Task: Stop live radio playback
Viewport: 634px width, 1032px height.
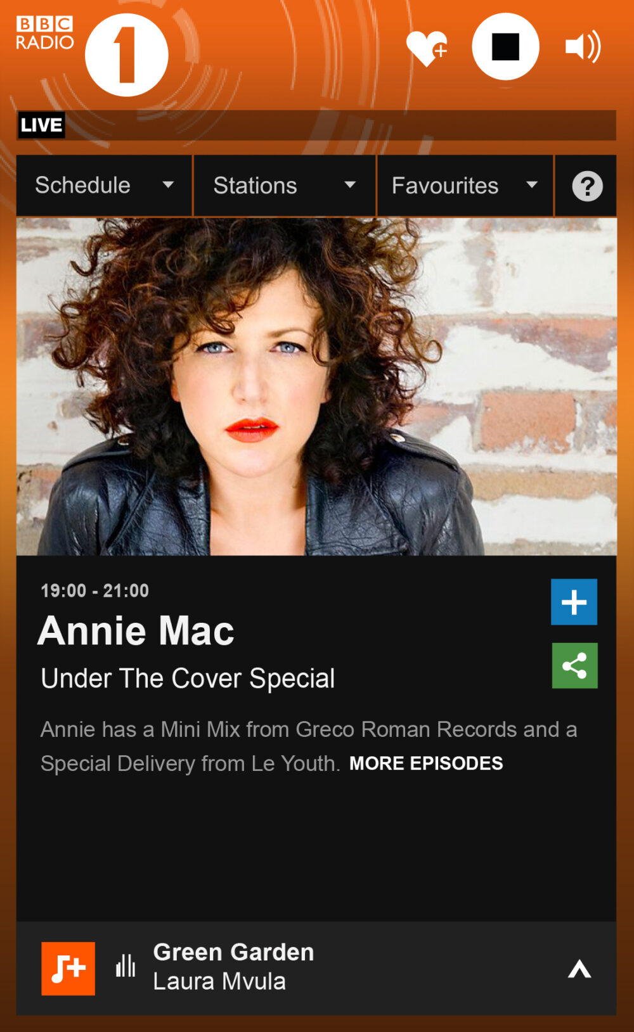Action: [505, 47]
